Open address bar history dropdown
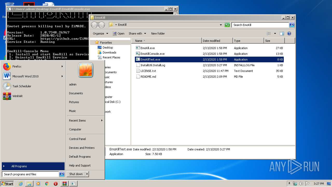Image resolution: width=332 pixels, height=187 pixels. [221, 25]
